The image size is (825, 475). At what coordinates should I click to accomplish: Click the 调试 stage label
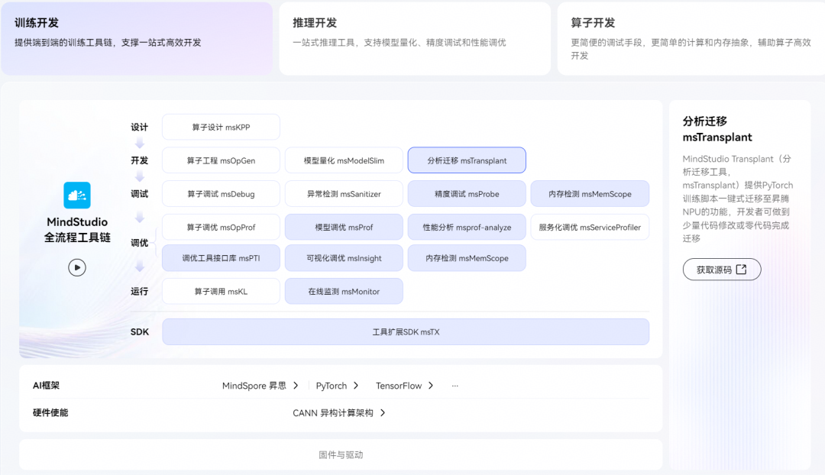pos(140,194)
